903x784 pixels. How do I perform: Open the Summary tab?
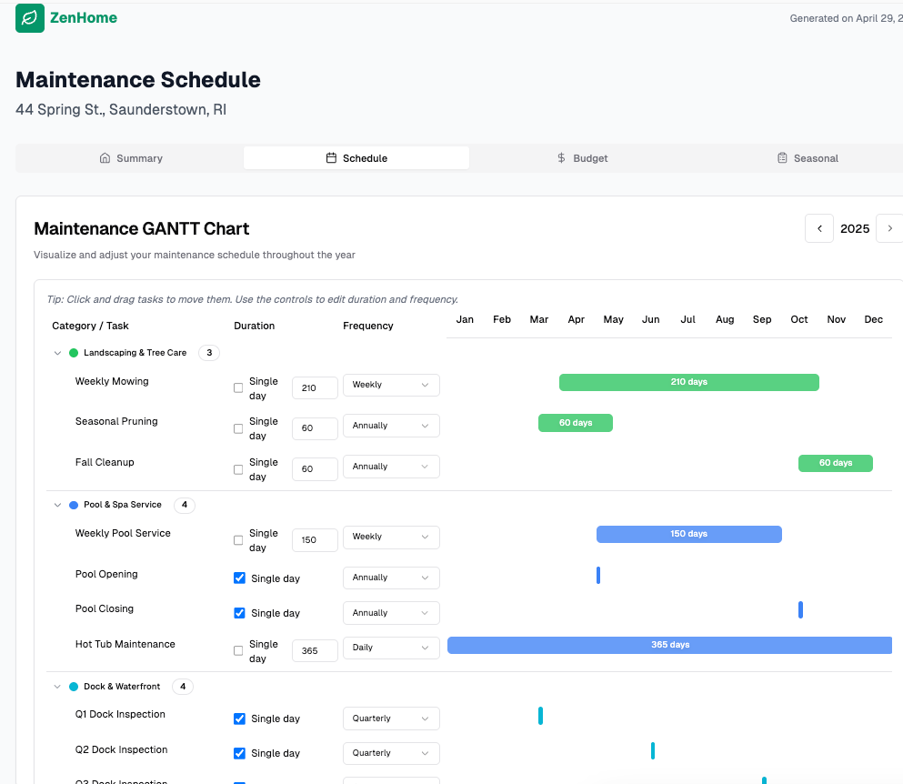(x=131, y=158)
